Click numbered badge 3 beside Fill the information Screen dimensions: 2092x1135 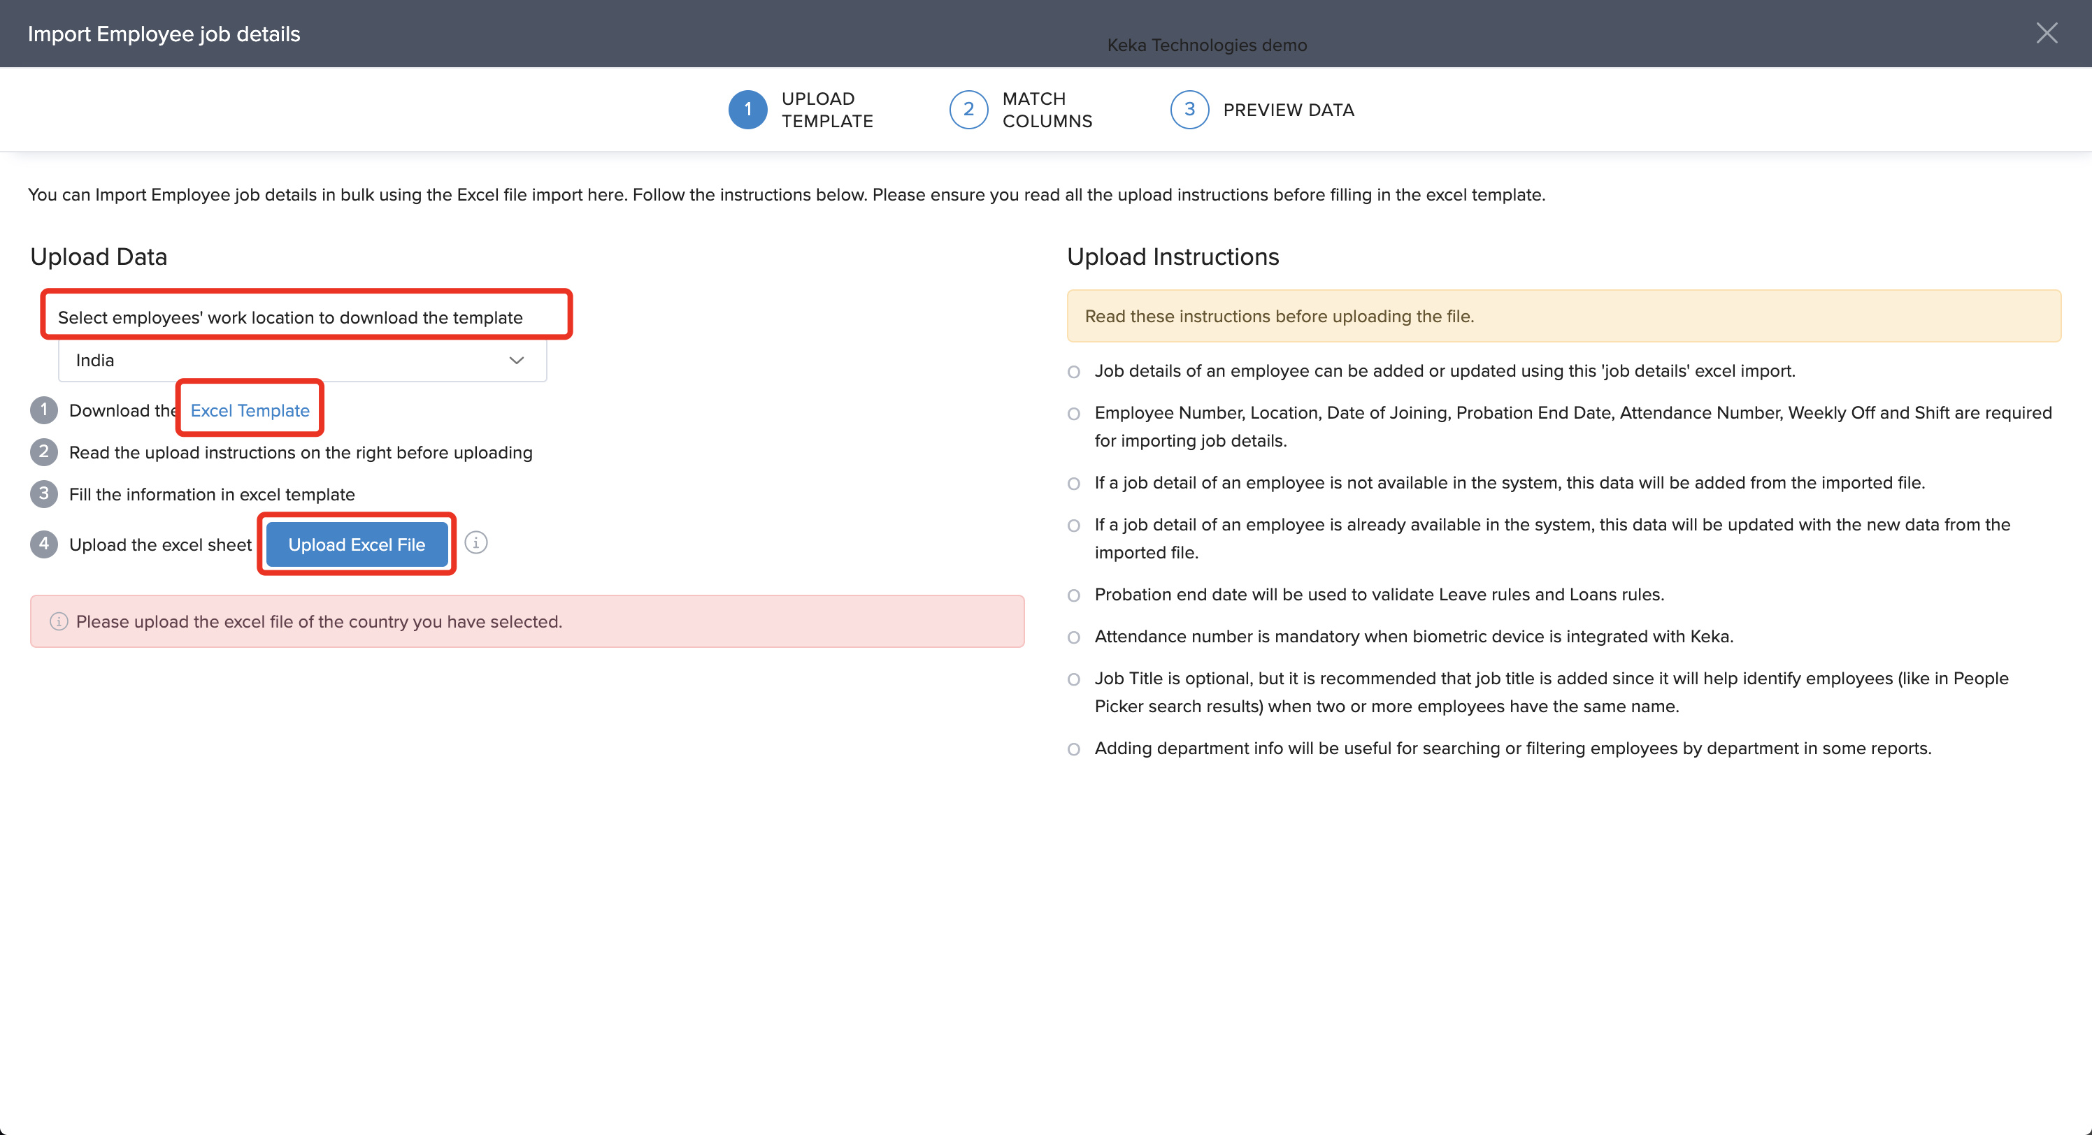pos(44,493)
